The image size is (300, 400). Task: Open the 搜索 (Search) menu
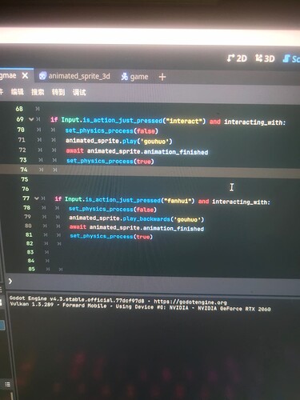(x=38, y=92)
